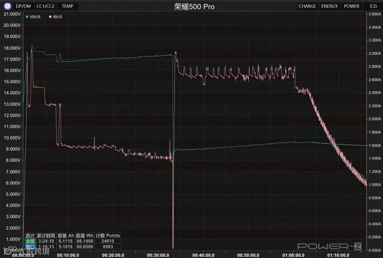Image resolution: width=383 pixels, height=258 pixels.
Task: Select the 窗口 statistics row label
Action: coord(30,247)
